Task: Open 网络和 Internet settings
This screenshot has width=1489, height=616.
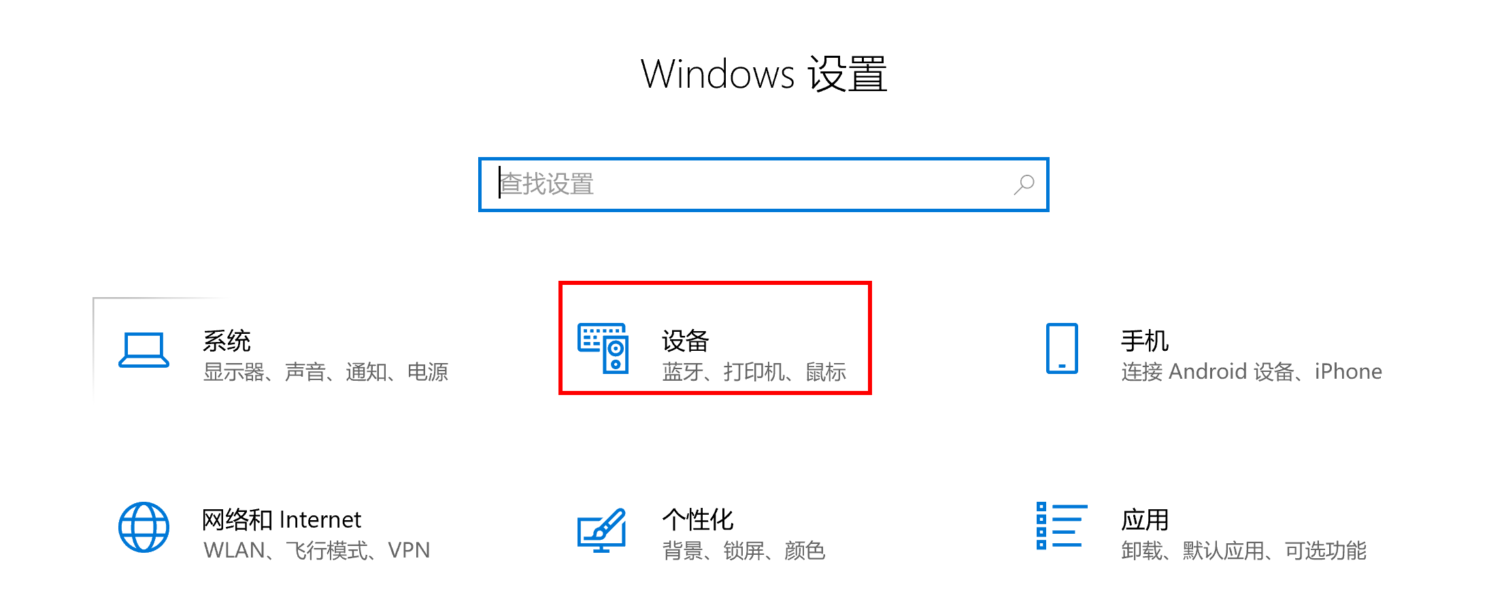Action: click(282, 519)
